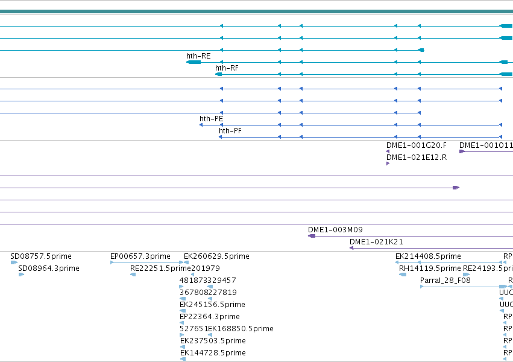This screenshot has height=362, width=513.
Task: Select the 527651 feature label
Action: (194, 329)
